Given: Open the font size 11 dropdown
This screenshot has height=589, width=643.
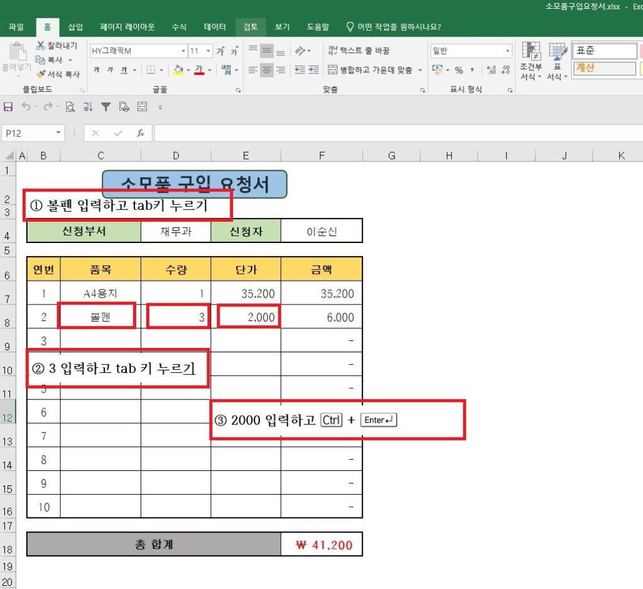Looking at the screenshot, I should (208, 51).
